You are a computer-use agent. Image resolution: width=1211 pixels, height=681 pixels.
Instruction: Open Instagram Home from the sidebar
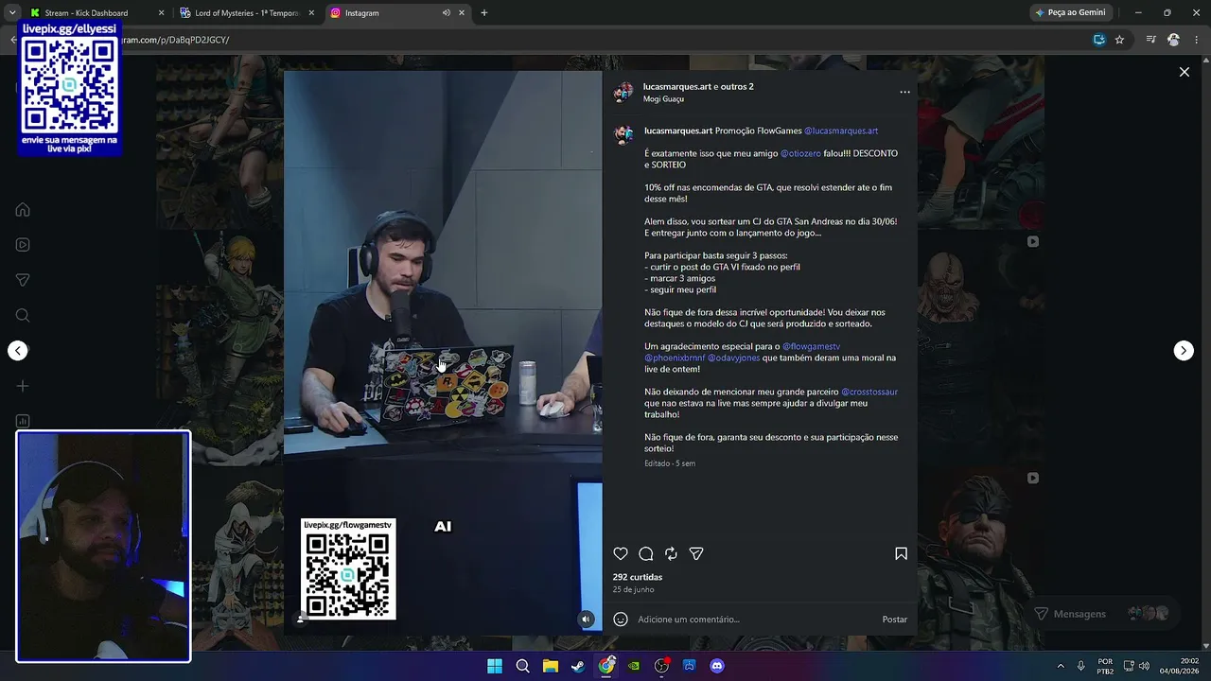(23, 210)
